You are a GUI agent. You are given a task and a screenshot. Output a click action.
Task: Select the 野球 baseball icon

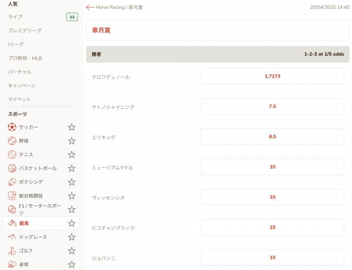12,141
